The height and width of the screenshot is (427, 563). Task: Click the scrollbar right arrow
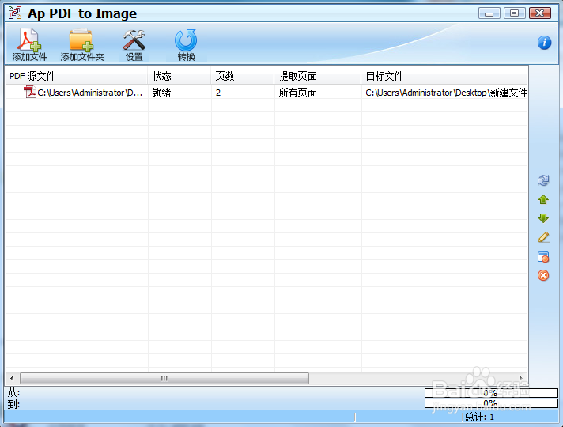click(x=520, y=378)
